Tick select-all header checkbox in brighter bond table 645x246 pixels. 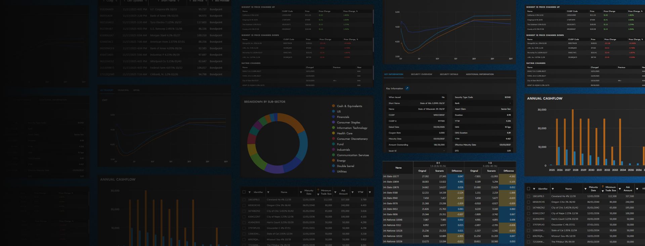[528, 189]
